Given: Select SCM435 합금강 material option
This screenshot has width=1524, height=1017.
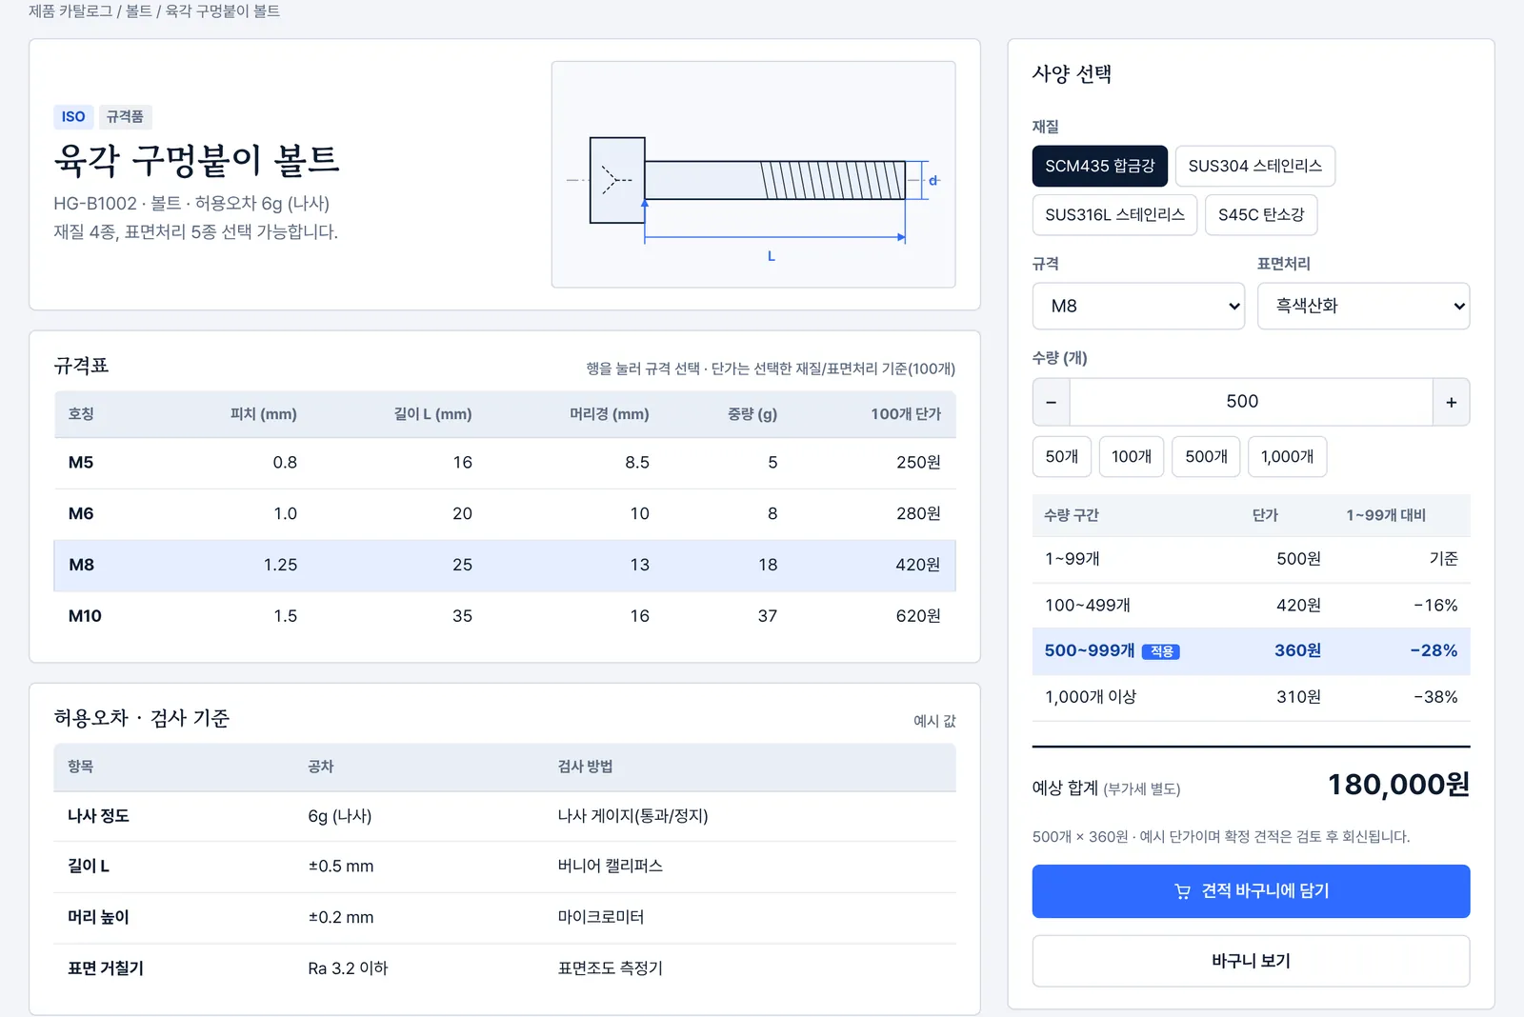Looking at the screenshot, I should pos(1099,166).
